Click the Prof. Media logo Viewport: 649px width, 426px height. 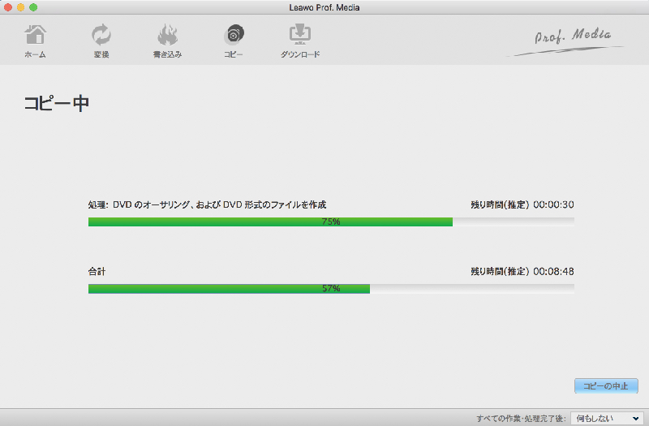click(567, 41)
